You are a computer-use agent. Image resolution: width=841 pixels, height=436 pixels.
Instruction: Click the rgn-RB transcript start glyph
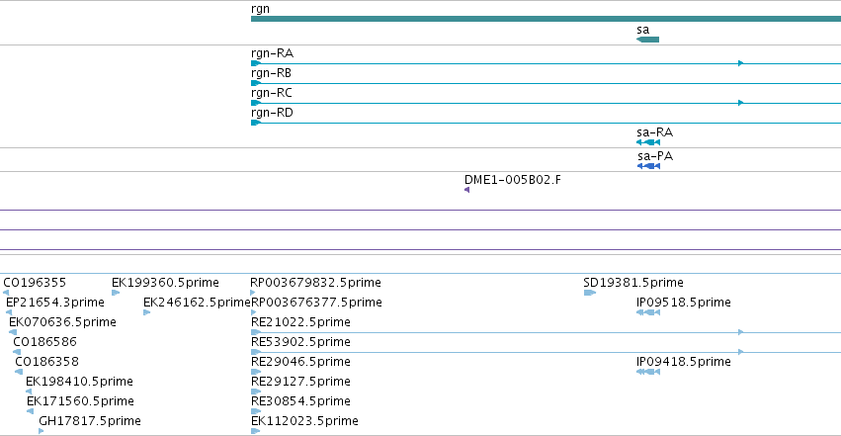coord(256,83)
